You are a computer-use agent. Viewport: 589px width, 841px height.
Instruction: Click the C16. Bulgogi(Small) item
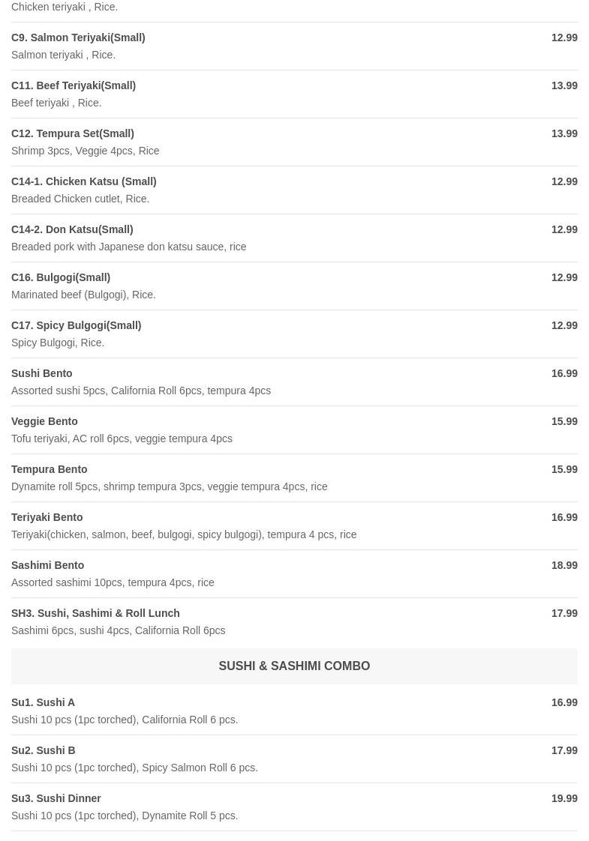pos(61,277)
